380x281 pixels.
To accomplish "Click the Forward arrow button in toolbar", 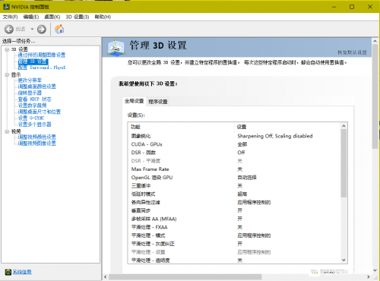I will click(42, 30).
